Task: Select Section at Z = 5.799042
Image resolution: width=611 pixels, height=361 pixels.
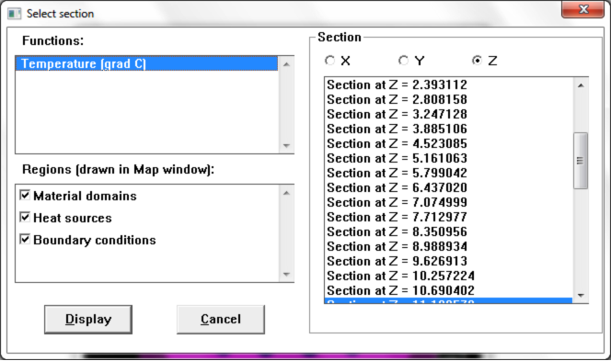Action: (x=448, y=173)
